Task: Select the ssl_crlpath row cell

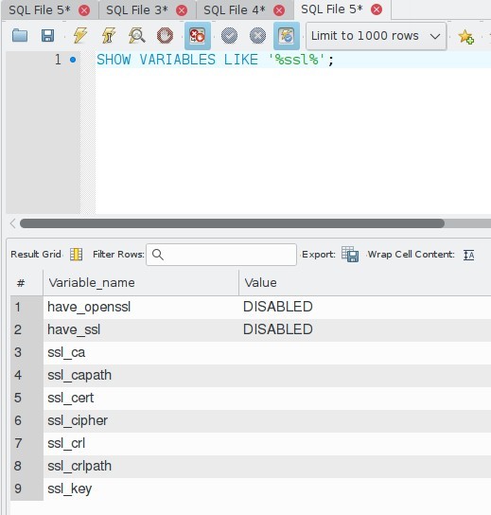Action: coord(141,466)
